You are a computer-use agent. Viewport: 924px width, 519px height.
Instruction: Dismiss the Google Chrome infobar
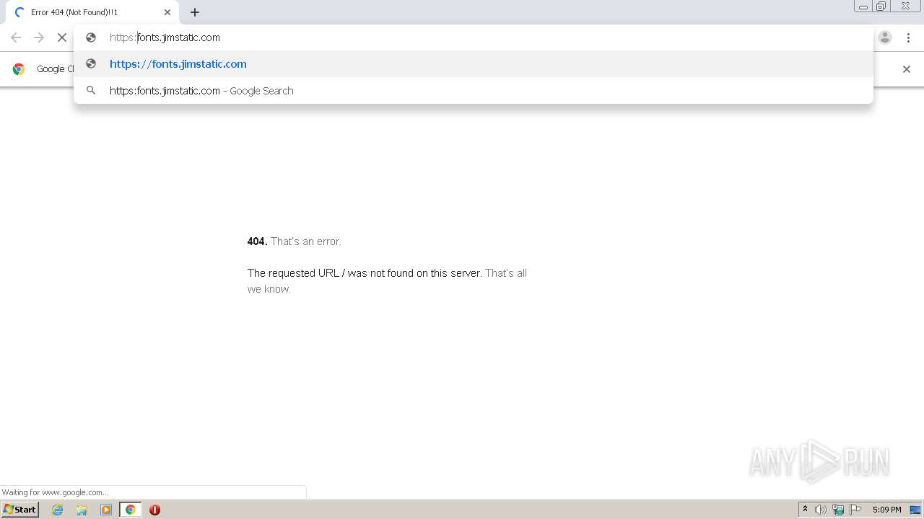click(907, 69)
